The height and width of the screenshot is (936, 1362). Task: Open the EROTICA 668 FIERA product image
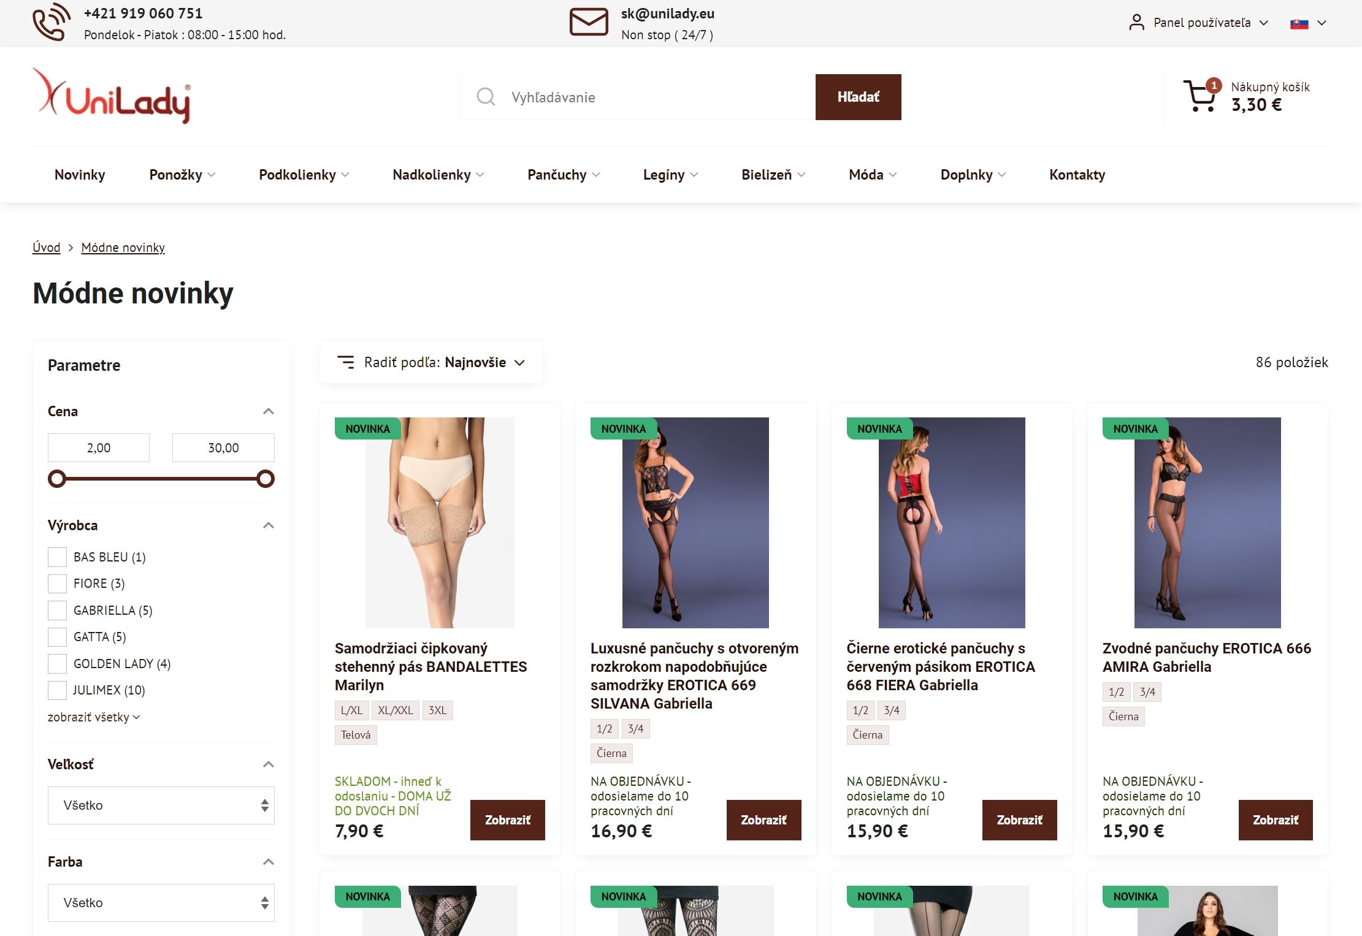[x=952, y=523]
